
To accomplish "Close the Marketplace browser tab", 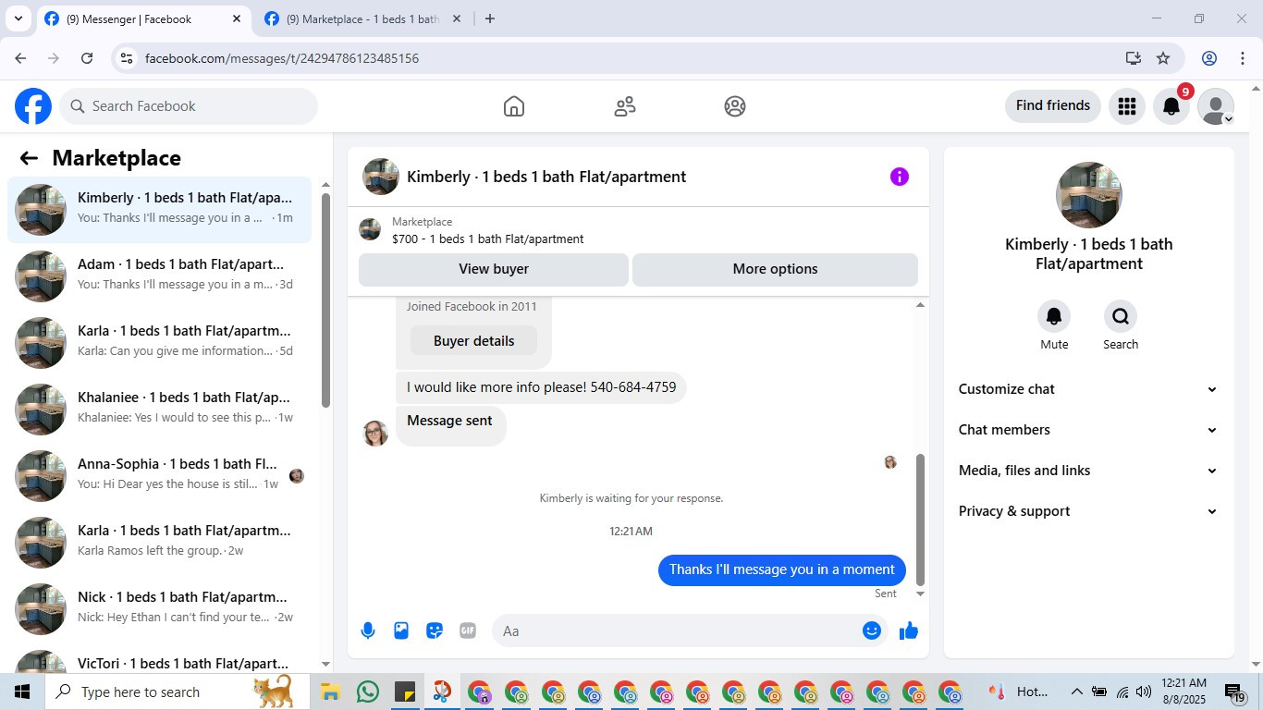I will pos(456,18).
